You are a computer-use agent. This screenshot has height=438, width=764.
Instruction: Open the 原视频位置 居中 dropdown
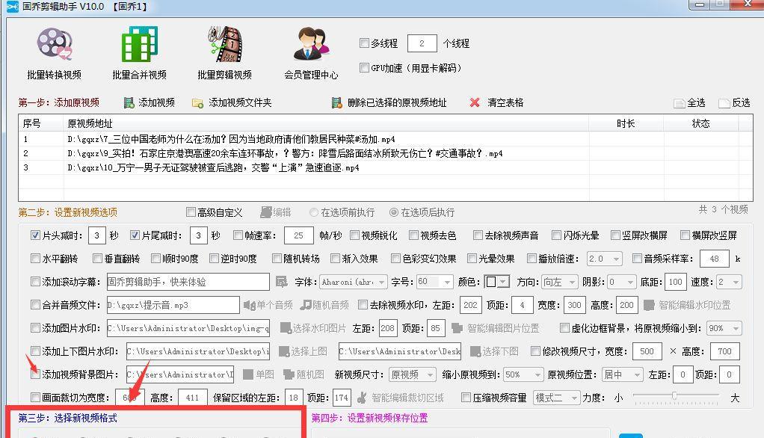(623, 374)
